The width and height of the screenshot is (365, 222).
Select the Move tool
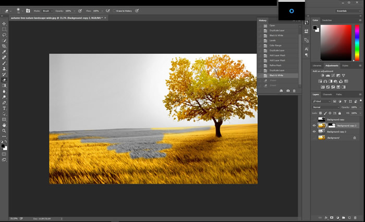[4, 24]
